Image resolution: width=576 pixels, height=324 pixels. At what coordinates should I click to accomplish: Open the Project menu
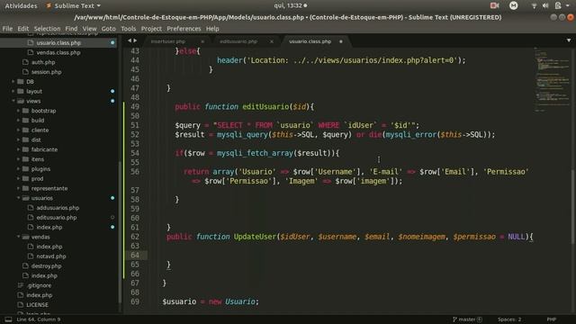[x=151, y=29]
